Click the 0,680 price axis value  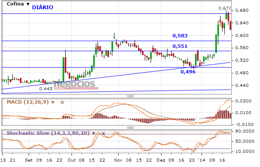pos(242,10)
